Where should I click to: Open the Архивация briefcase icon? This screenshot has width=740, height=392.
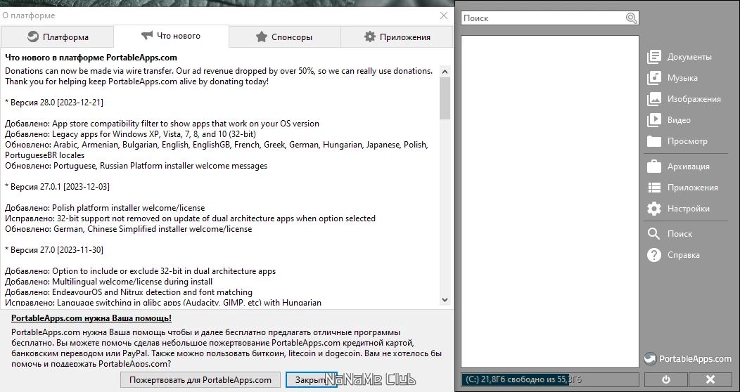pyautogui.click(x=653, y=166)
